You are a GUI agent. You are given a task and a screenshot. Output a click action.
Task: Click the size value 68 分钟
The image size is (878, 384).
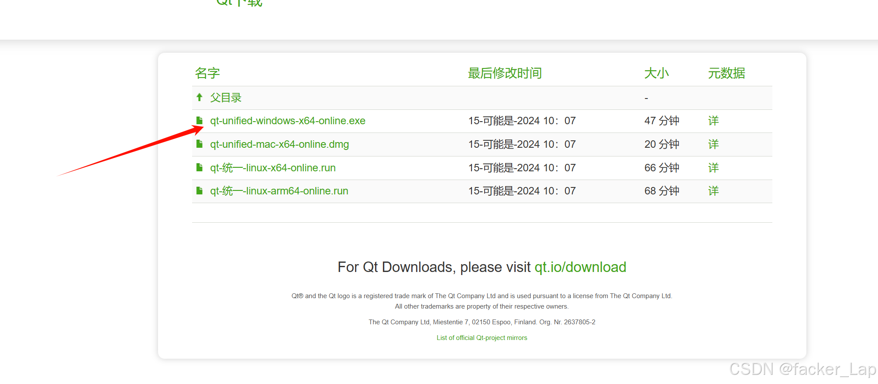tap(662, 191)
